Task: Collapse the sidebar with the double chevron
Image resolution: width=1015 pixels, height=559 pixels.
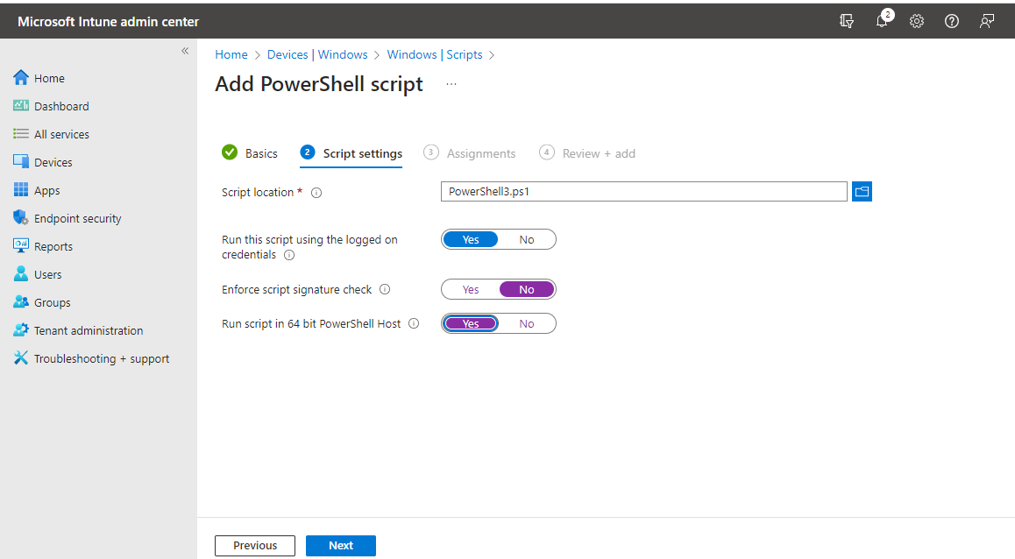Action: click(185, 51)
